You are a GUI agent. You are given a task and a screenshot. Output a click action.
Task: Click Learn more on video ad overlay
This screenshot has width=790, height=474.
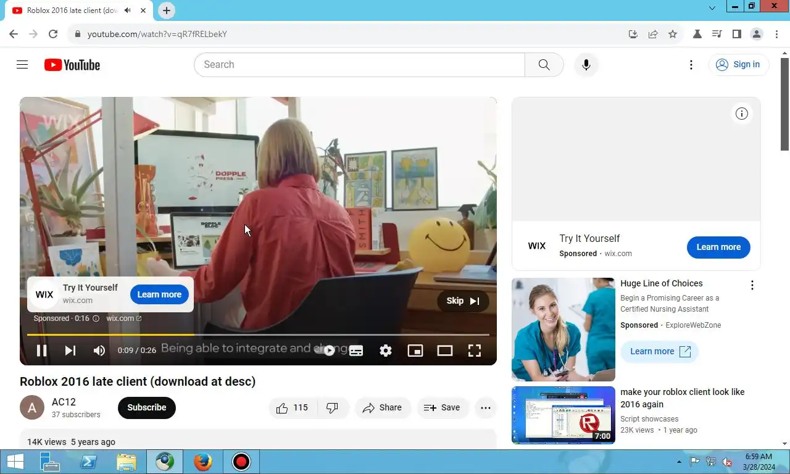[159, 294]
